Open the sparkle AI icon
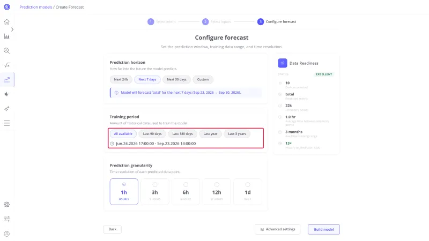 pyautogui.click(x=7, y=109)
